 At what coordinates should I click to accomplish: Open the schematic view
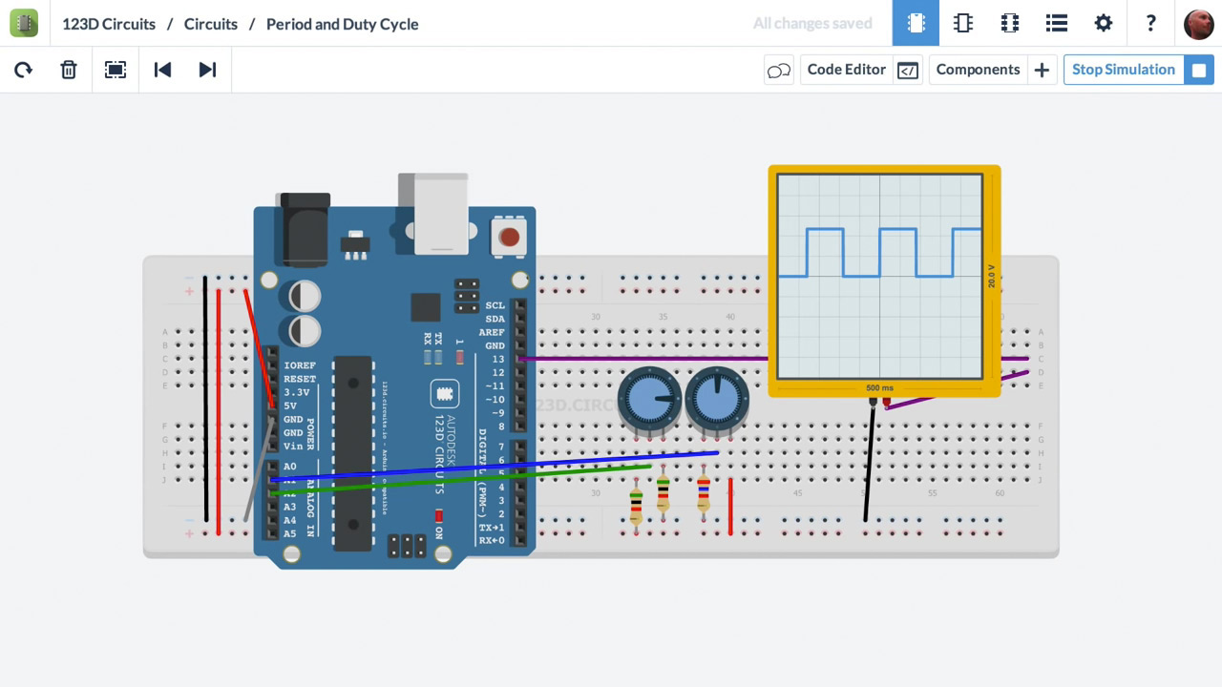(x=962, y=23)
